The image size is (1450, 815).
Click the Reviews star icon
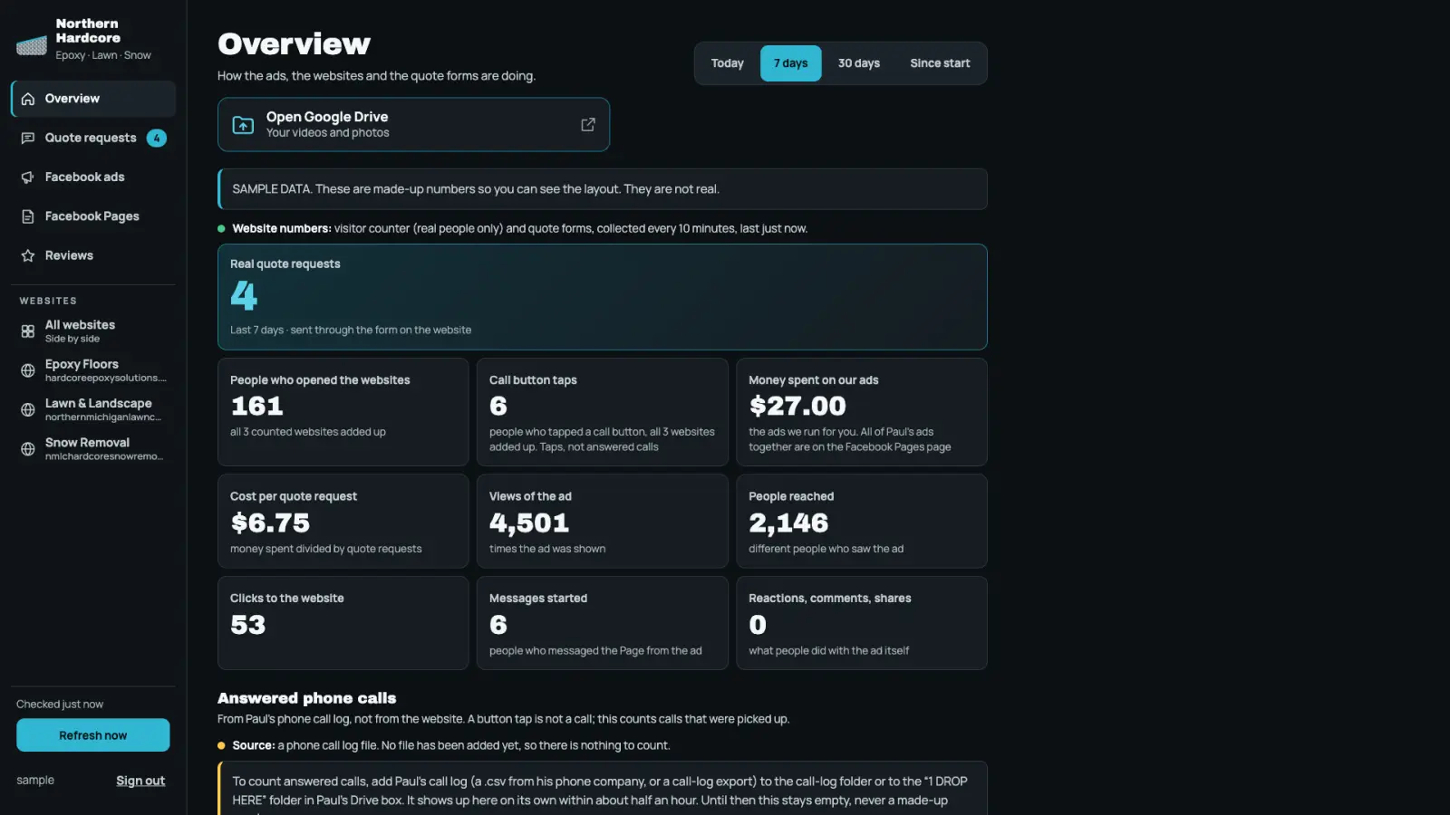[x=28, y=255]
